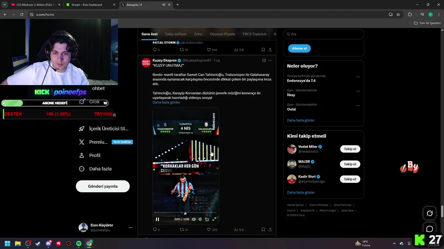The image size is (444, 249).
Task: Switch to the Stream - Kick Dashboard tab
Action: pyautogui.click(x=91, y=5)
